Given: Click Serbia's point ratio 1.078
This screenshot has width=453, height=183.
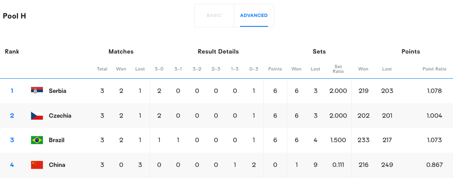Looking at the screenshot, I should (434, 91).
